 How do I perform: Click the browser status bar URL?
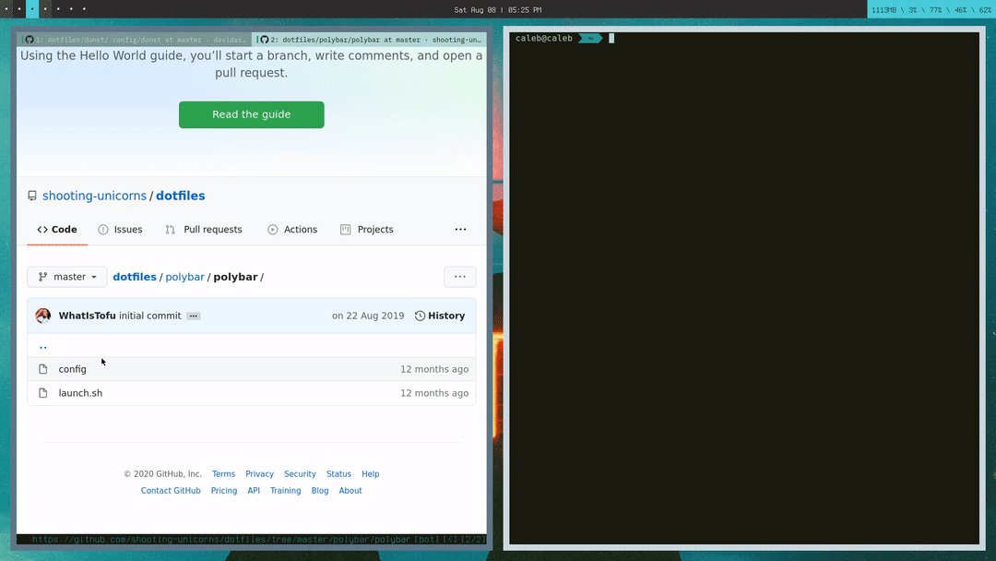[221, 540]
